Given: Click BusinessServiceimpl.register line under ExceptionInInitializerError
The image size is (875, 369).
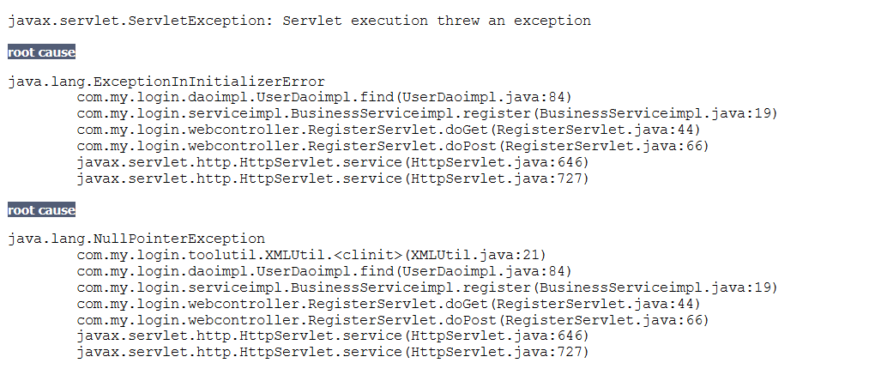Looking at the screenshot, I should tap(427, 114).
